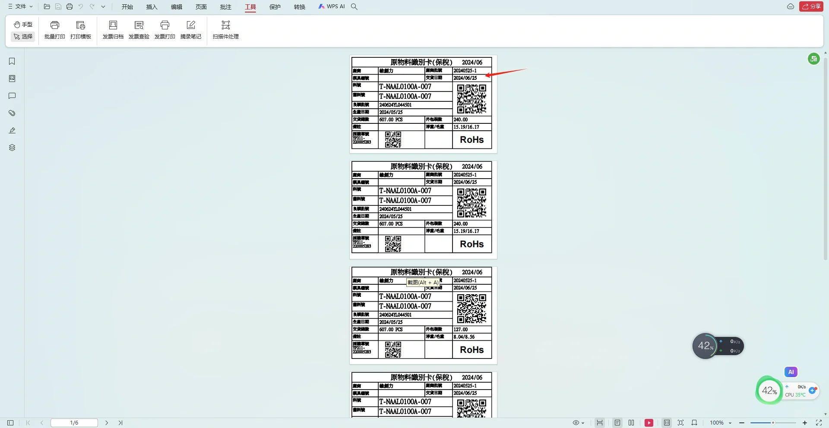Select two-page view mode
The width and height of the screenshot is (829, 428).
(x=631, y=423)
